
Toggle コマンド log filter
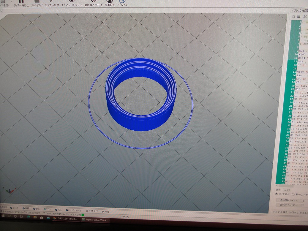click(14, 208)
